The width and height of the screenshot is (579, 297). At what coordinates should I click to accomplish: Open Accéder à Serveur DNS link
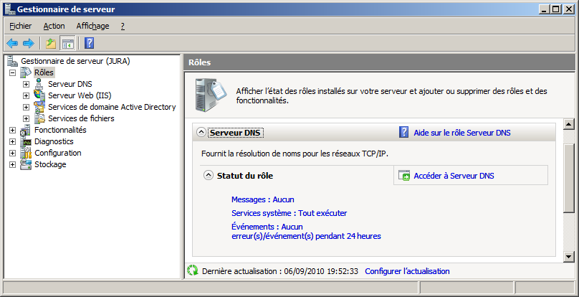(x=453, y=176)
